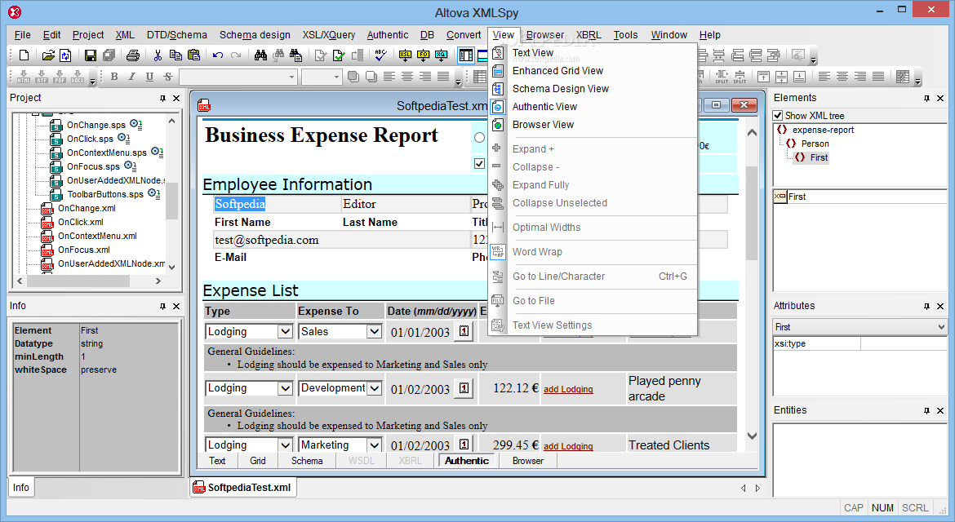The height and width of the screenshot is (522, 955).
Task: Create a new document with New icon
Action: (24, 55)
